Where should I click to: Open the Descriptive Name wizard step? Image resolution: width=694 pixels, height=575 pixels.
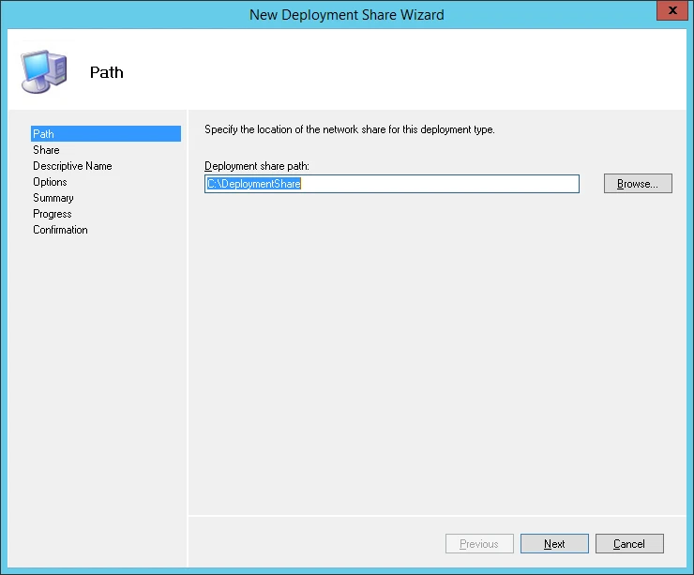click(72, 166)
